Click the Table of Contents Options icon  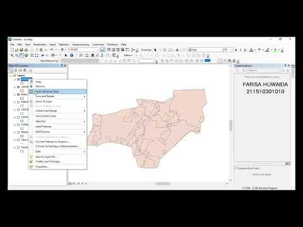pos(30,70)
